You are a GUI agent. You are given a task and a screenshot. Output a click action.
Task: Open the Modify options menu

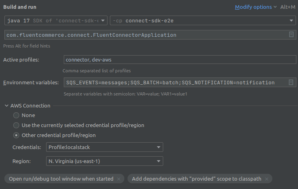pos(253,7)
